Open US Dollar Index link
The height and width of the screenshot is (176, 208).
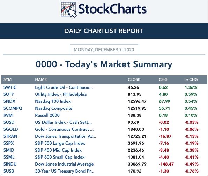63,122
